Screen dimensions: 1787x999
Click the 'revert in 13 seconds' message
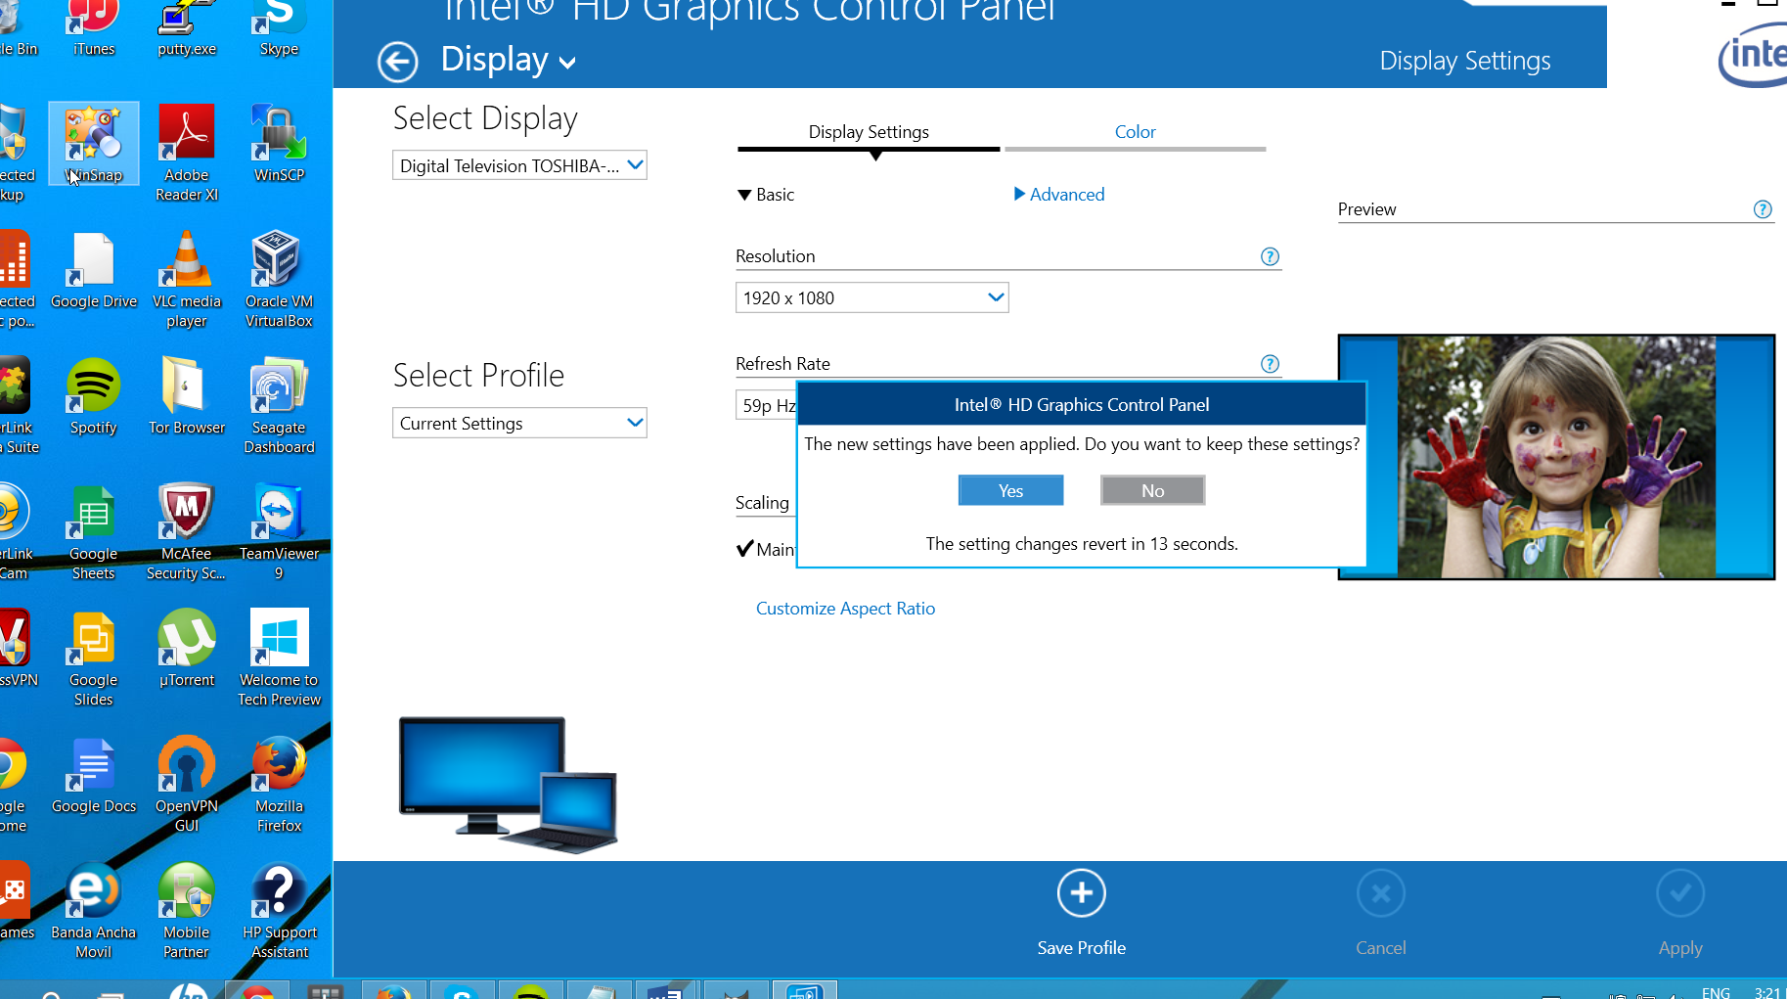coord(1082,544)
